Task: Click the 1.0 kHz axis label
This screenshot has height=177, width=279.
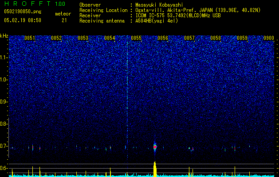Action: pos(4,80)
